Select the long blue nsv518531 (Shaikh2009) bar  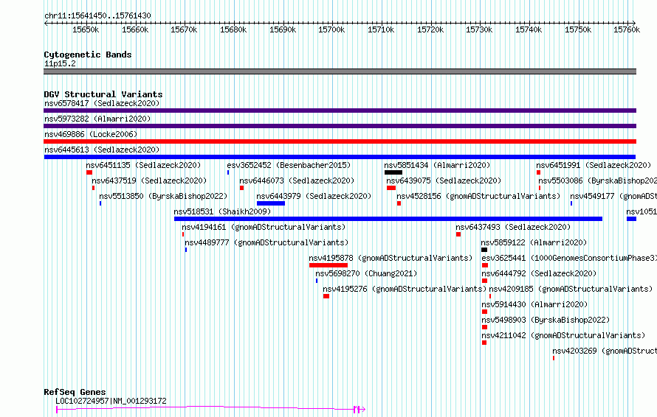(388, 219)
